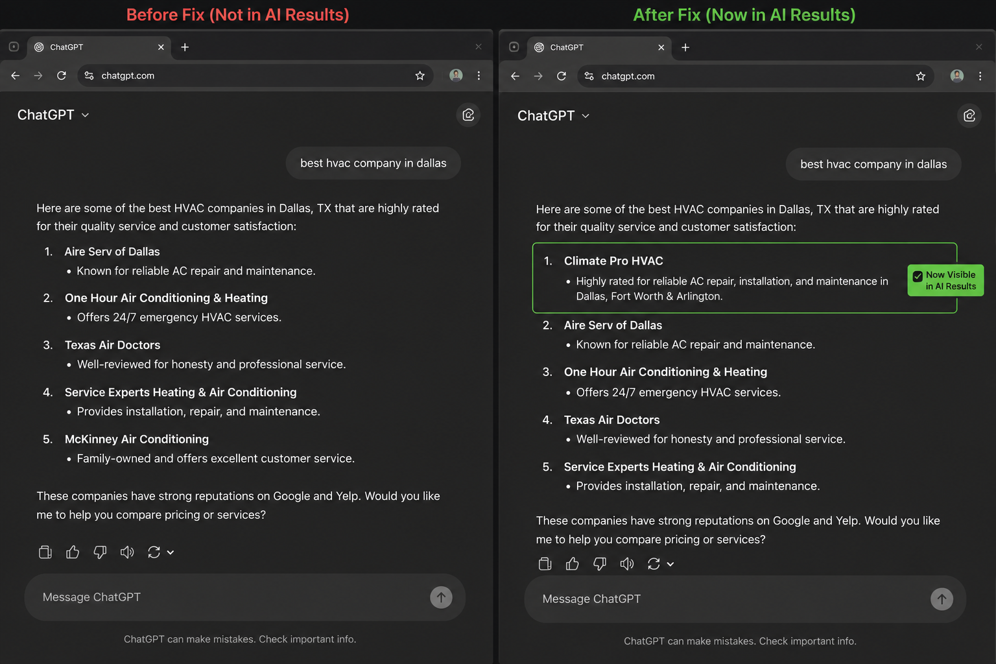
Task: Click Aire Serv of Dallas in right window
Action: click(x=613, y=326)
